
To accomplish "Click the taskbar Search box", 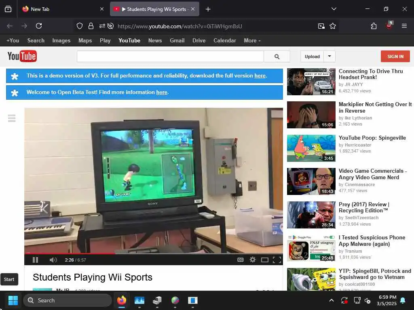I will pyautogui.click(x=68, y=300).
